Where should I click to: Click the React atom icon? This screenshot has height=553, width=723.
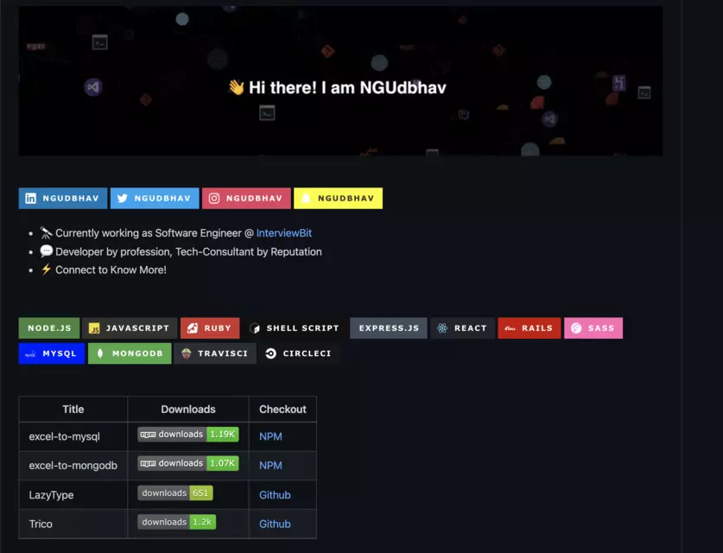(442, 328)
